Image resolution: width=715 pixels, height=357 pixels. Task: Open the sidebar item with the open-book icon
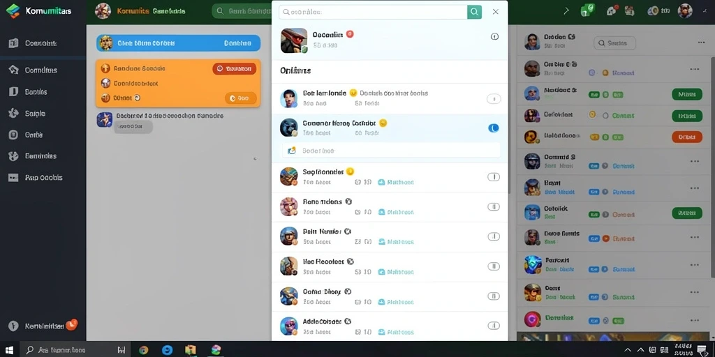tap(14, 43)
